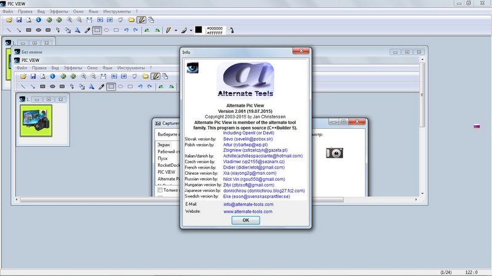Click OK in the Info dialog
This screenshot has height=276, width=492.
(x=245, y=220)
